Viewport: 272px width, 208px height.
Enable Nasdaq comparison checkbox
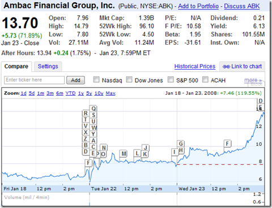96,80
